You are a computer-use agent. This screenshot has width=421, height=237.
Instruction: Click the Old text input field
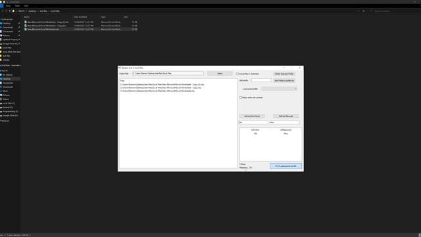tap(253, 122)
